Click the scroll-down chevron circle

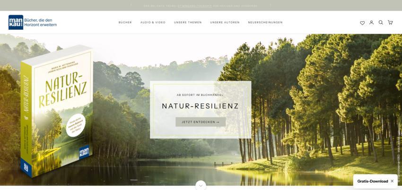coord(201,185)
